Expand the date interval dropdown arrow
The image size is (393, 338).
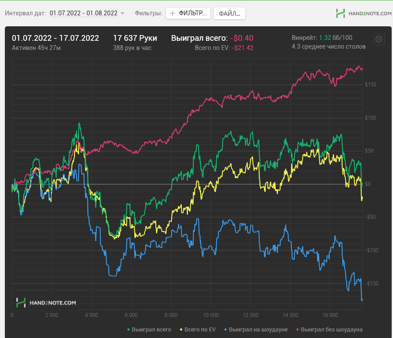pos(123,13)
